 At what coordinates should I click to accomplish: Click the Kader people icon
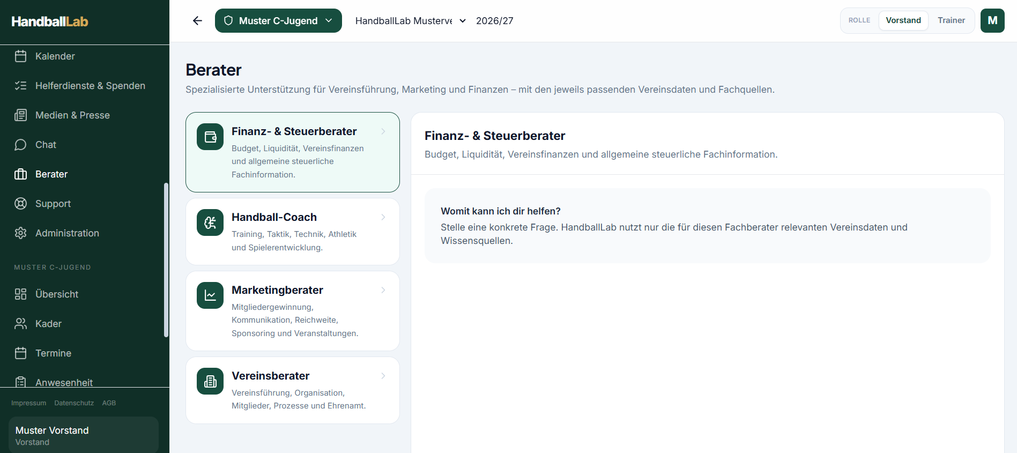[21, 324]
